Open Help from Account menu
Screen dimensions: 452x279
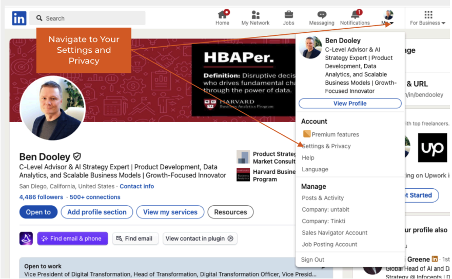click(x=308, y=157)
